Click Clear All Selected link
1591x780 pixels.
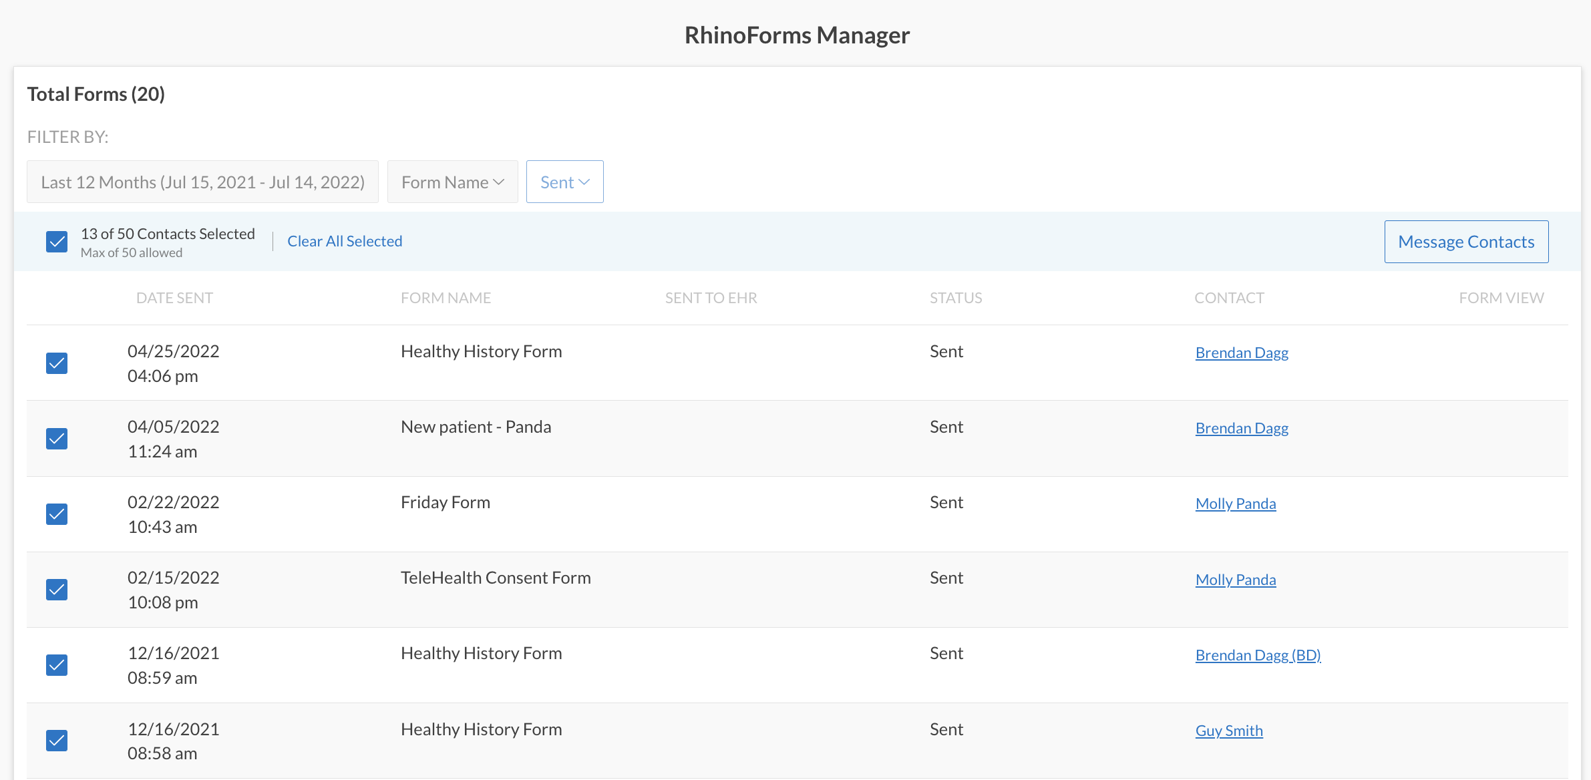pos(345,241)
